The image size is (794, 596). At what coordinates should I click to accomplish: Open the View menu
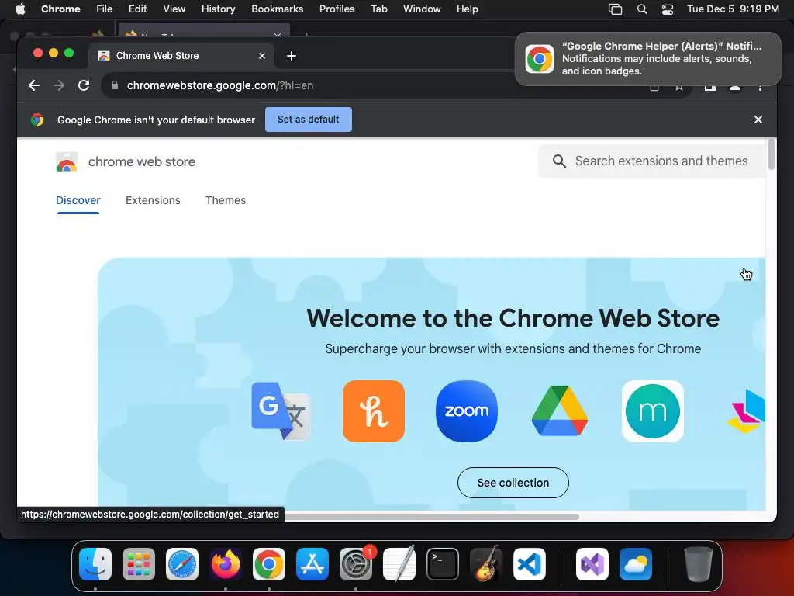coord(174,9)
